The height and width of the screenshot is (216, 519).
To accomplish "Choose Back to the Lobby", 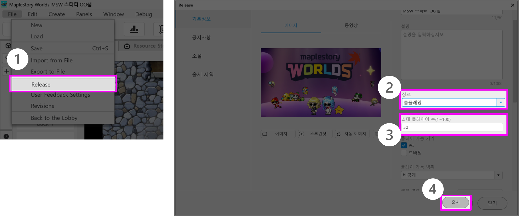I will [63, 118].
